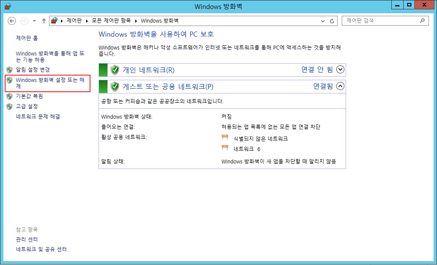Viewport: 437px width, 265px height.
Task: Click the 알림 상태: label
Action: pyautogui.click(x=113, y=162)
